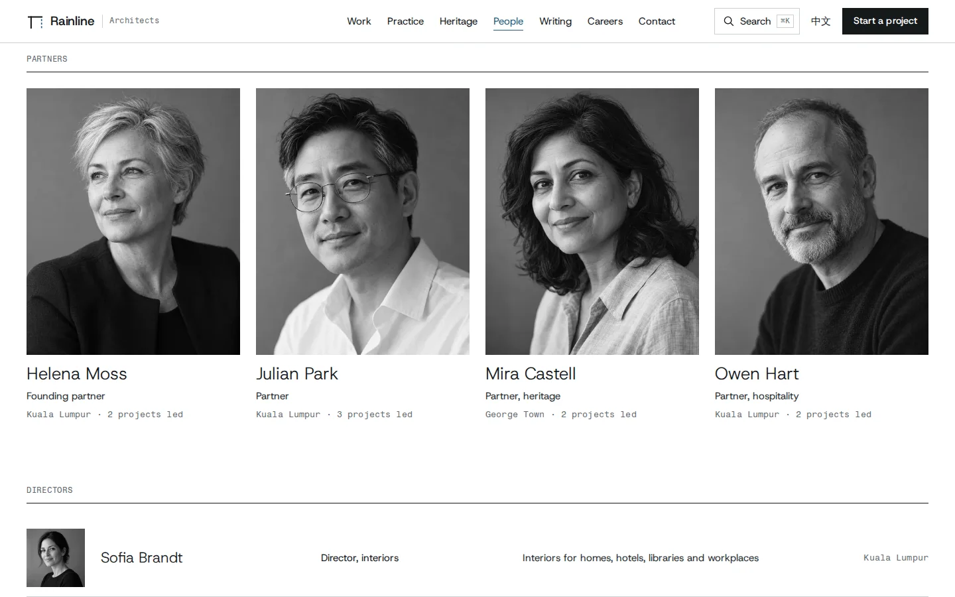This screenshot has width=955, height=597.
Task: Click 'Kuala Lumpur · 3 projects led'
Action: coord(334,415)
